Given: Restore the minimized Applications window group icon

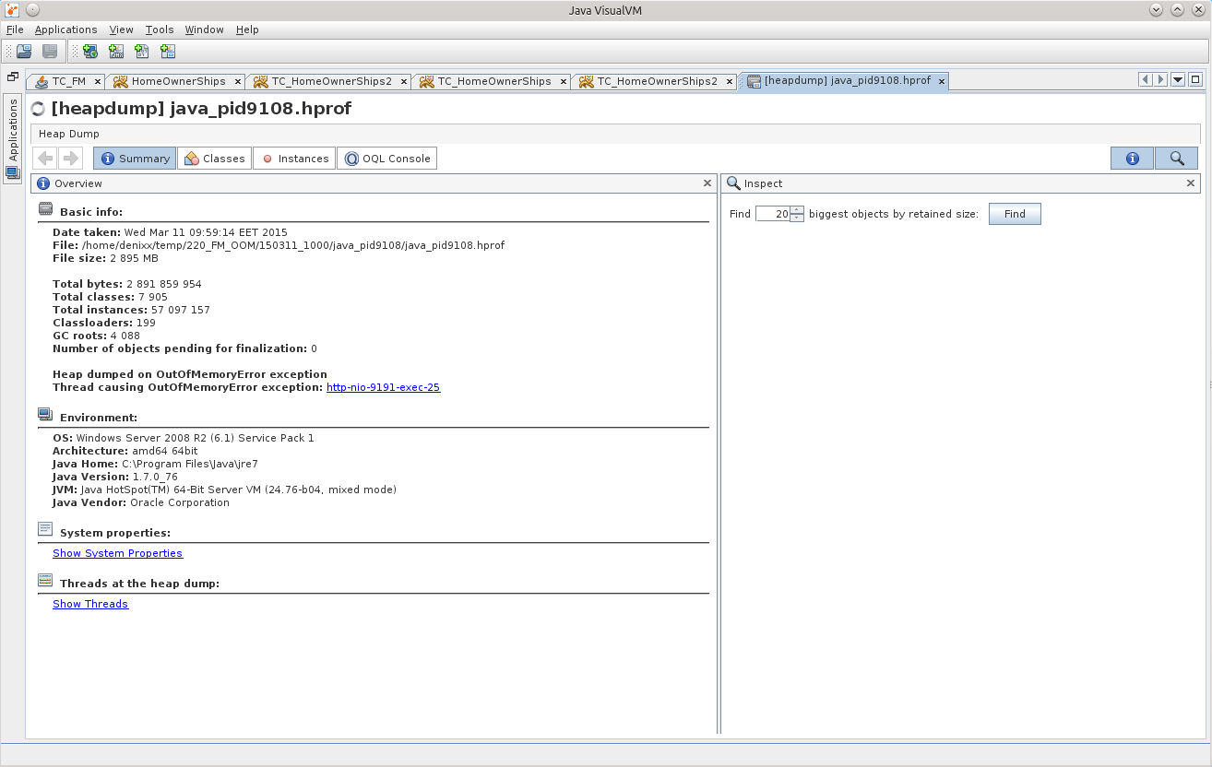Looking at the screenshot, I should click(x=13, y=77).
